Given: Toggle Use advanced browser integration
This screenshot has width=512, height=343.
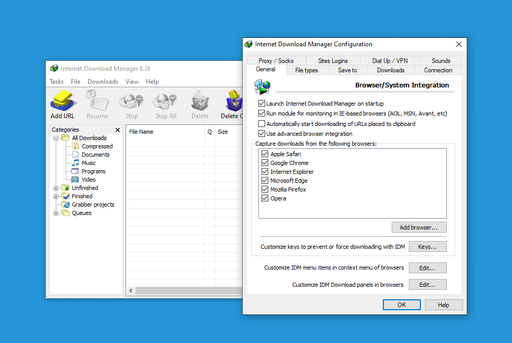Looking at the screenshot, I should coord(261,133).
